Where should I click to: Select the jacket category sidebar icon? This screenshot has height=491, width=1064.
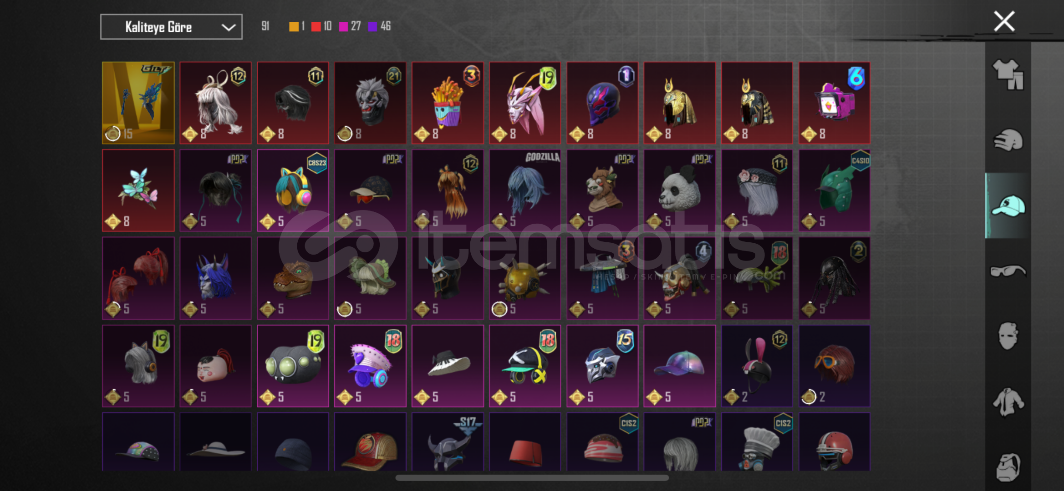(1008, 401)
